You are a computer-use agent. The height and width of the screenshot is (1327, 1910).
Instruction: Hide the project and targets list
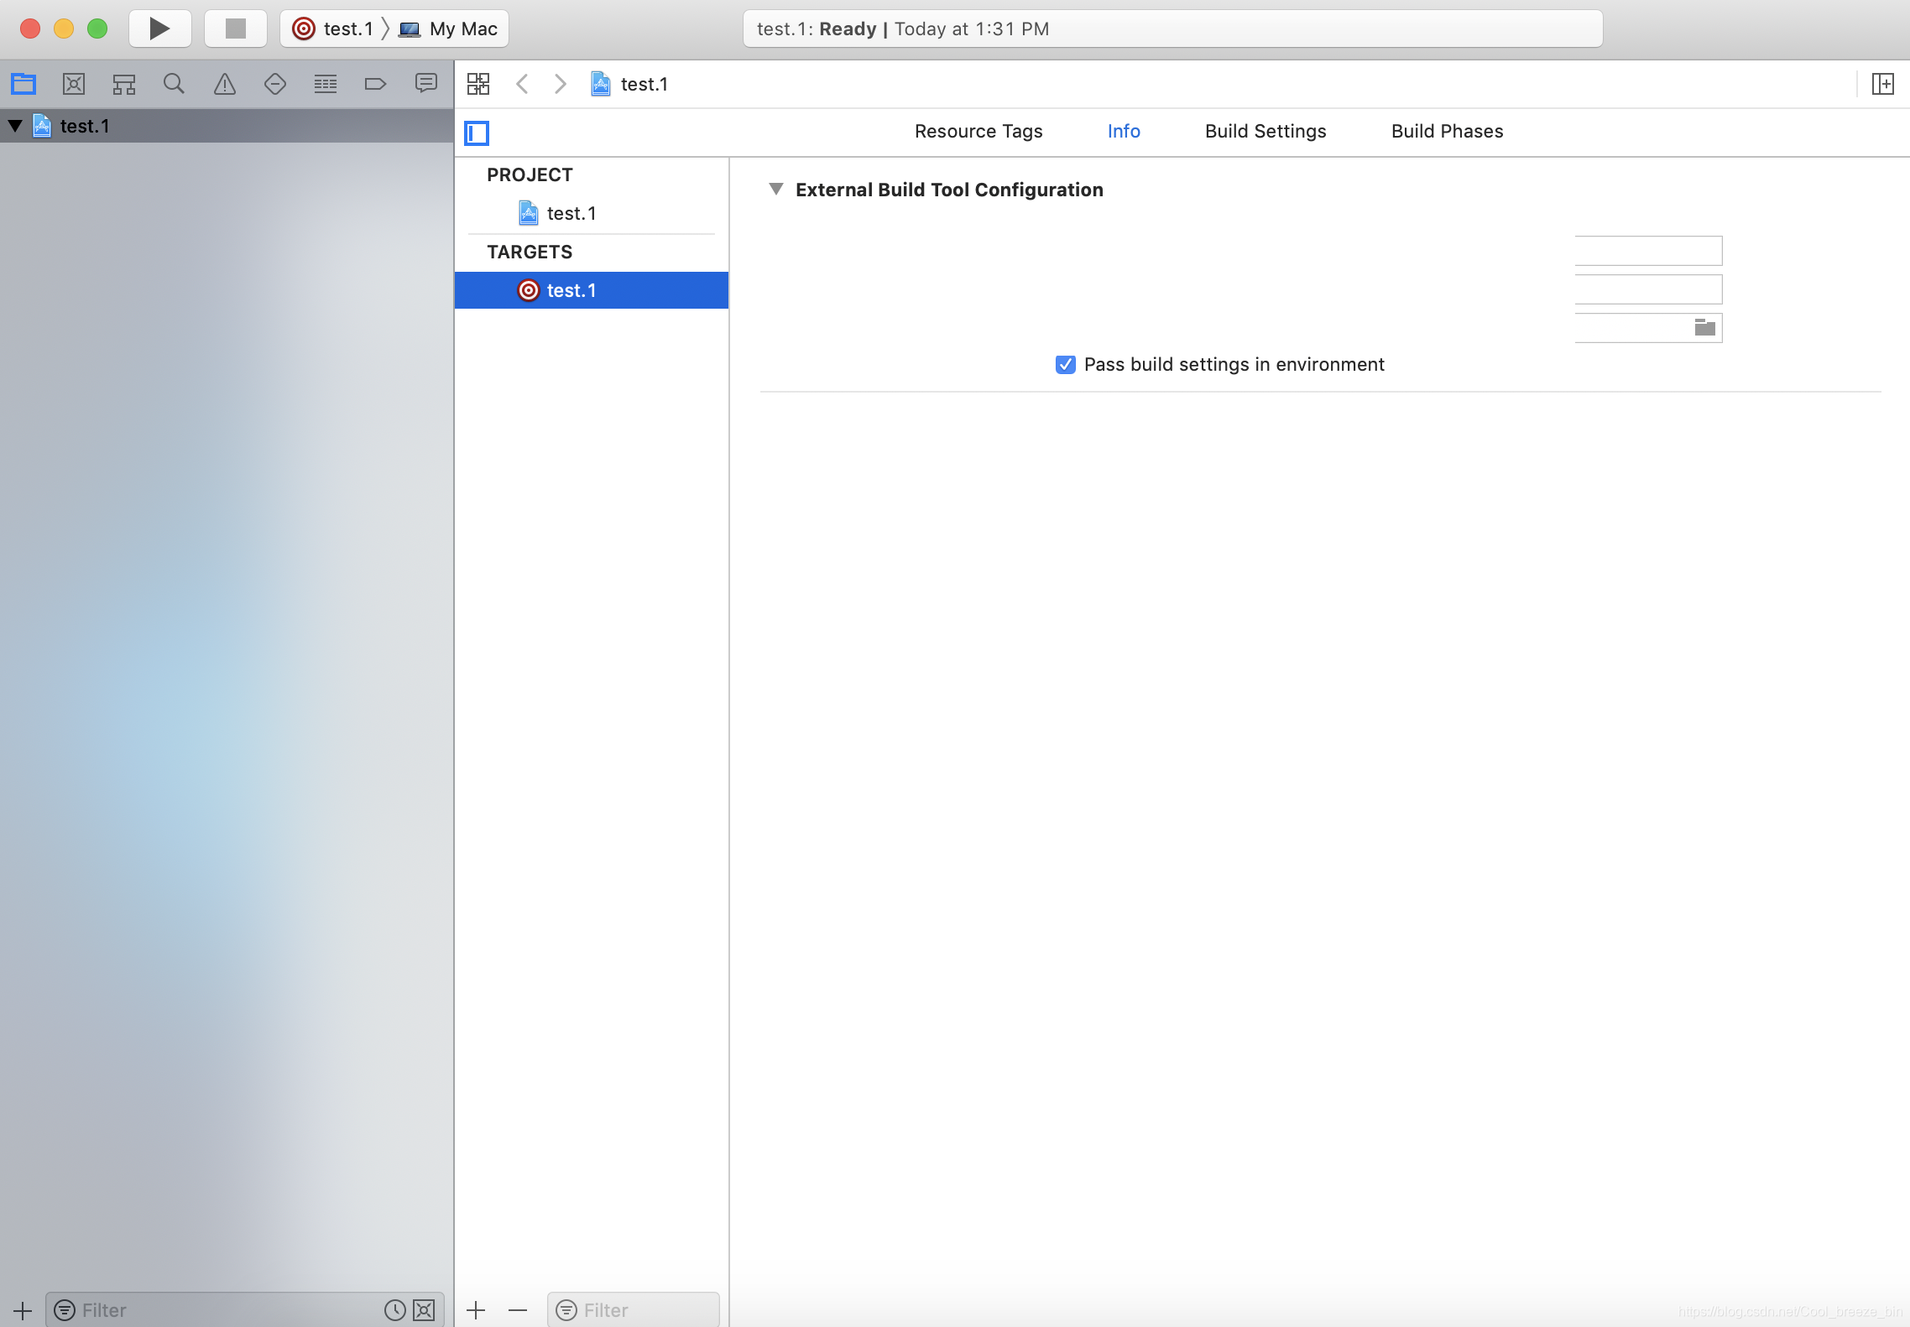[x=477, y=133]
